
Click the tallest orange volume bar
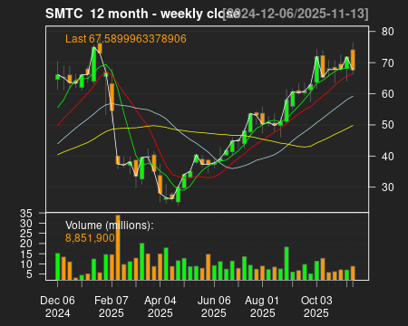click(118, 247)
